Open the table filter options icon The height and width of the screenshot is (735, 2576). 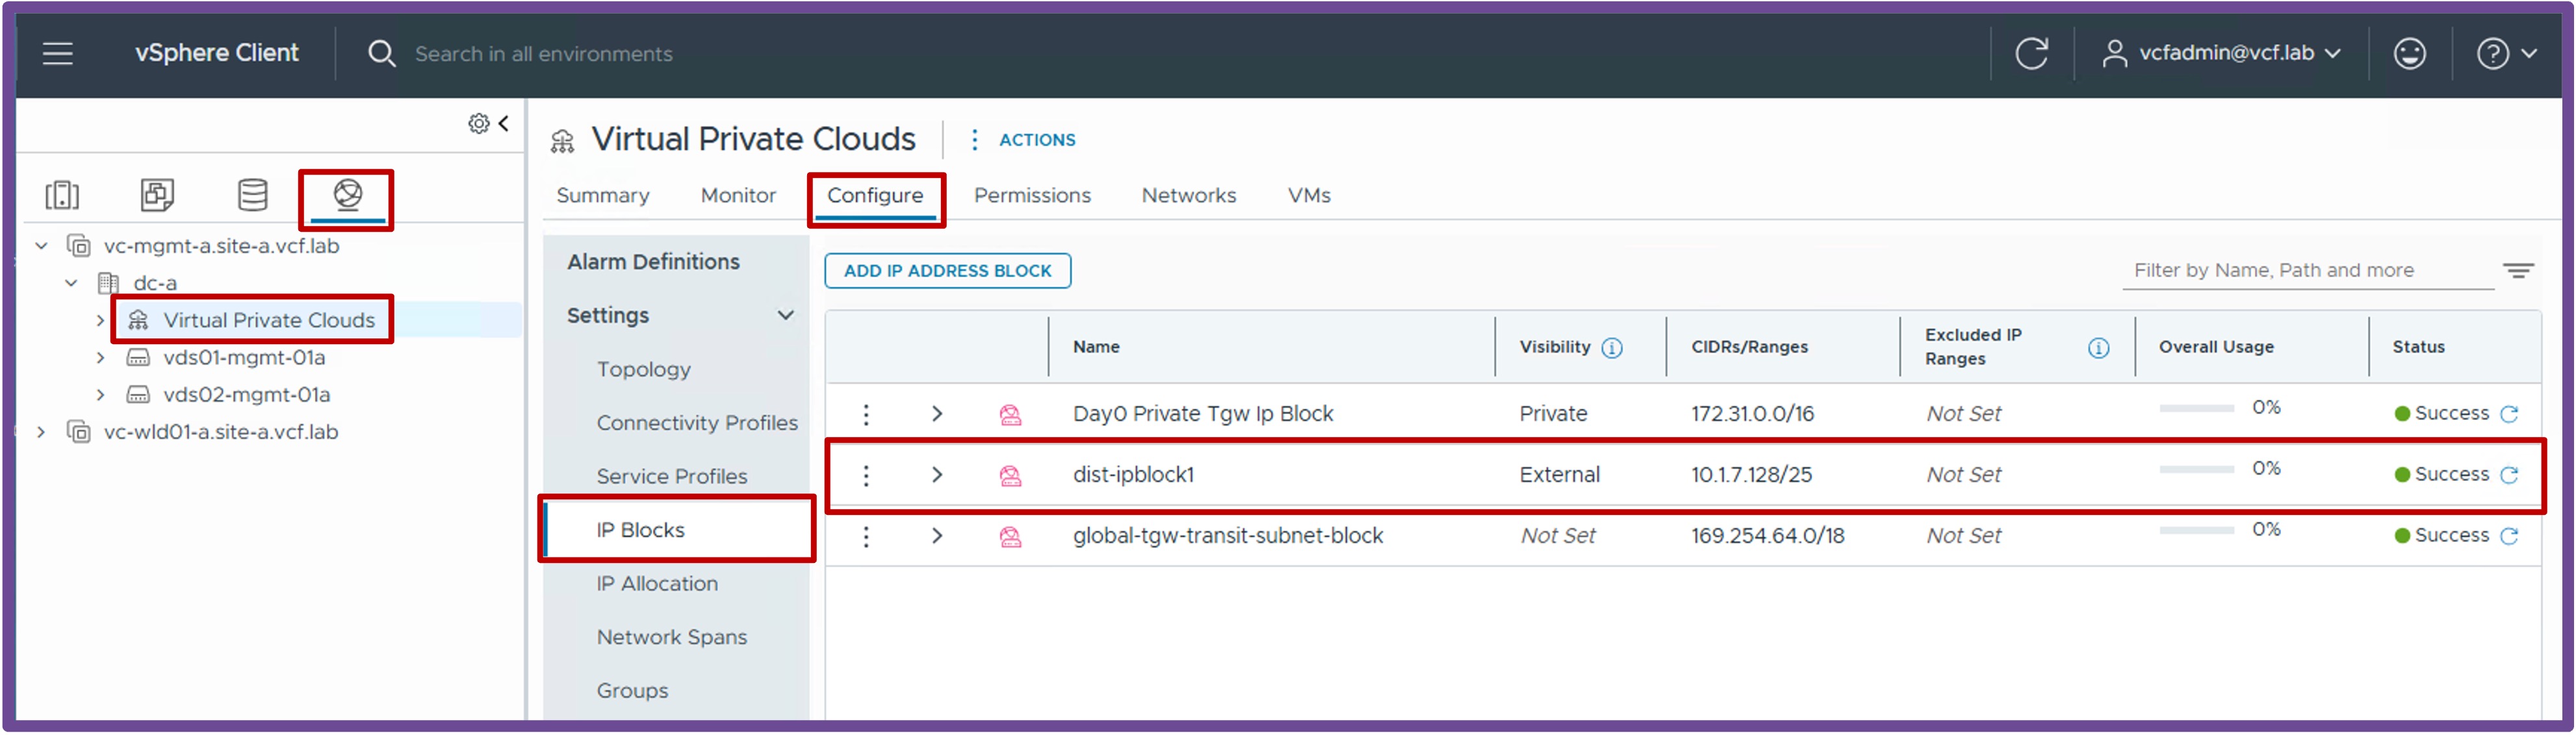[x=2518, y=271]
